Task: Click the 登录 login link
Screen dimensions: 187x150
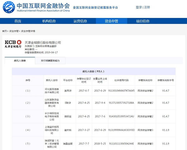Action: (139, 7)
